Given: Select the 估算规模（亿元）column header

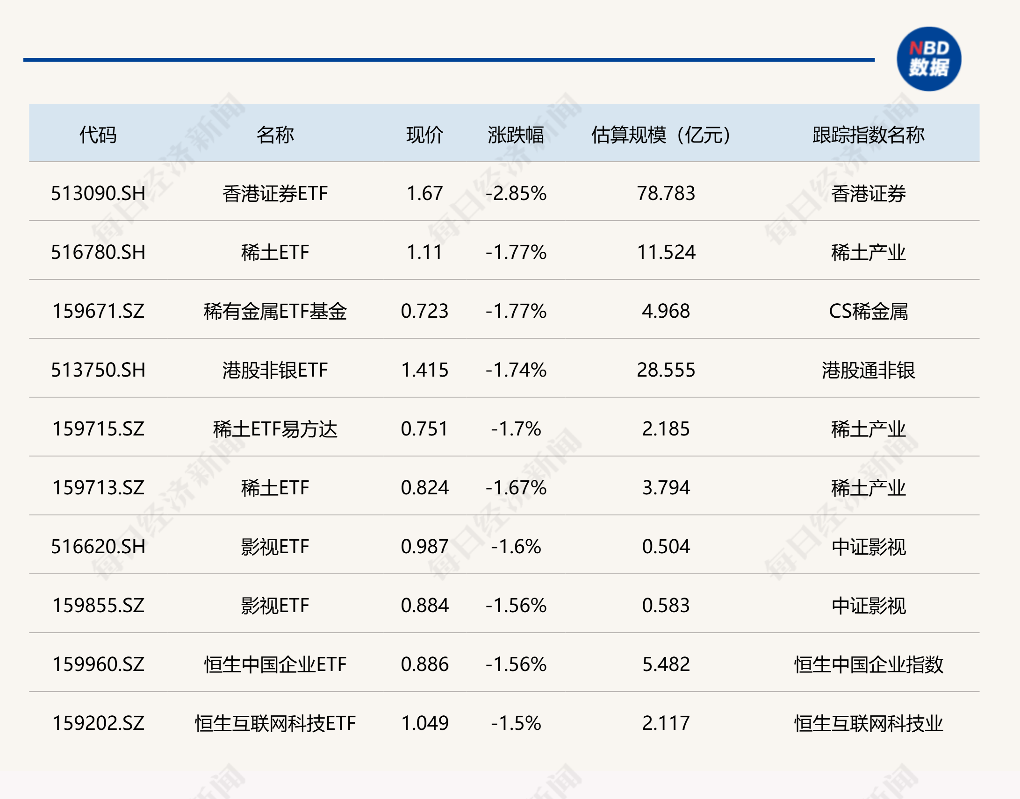Looking at the screenshot, I should tap(660, 133).
